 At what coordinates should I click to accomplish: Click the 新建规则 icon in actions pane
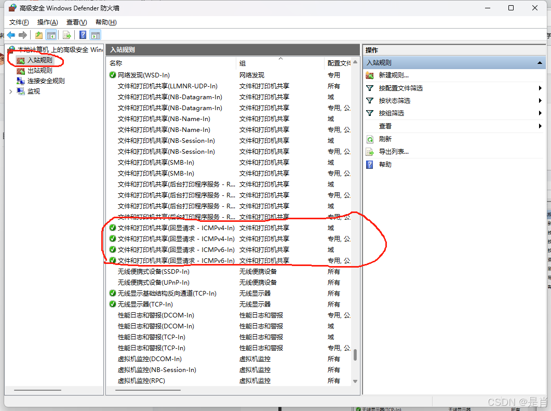coord(370,75)
